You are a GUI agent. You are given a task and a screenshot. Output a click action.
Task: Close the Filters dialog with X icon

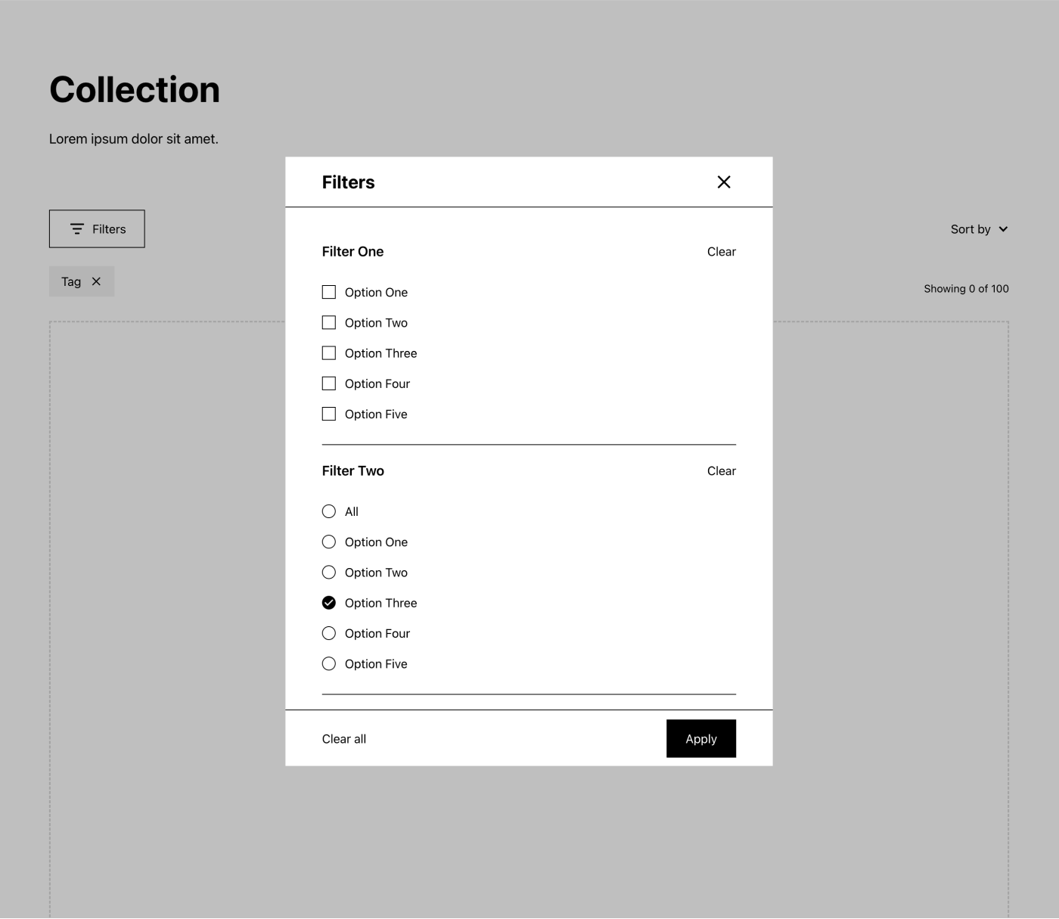coord(724,182)
